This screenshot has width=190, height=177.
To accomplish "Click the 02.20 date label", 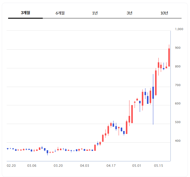I will click(x=11, y=166).
